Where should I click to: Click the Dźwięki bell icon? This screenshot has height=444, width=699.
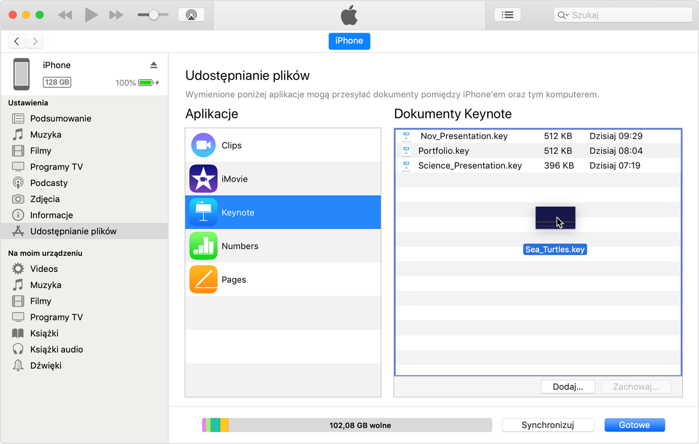click(18, 366)
